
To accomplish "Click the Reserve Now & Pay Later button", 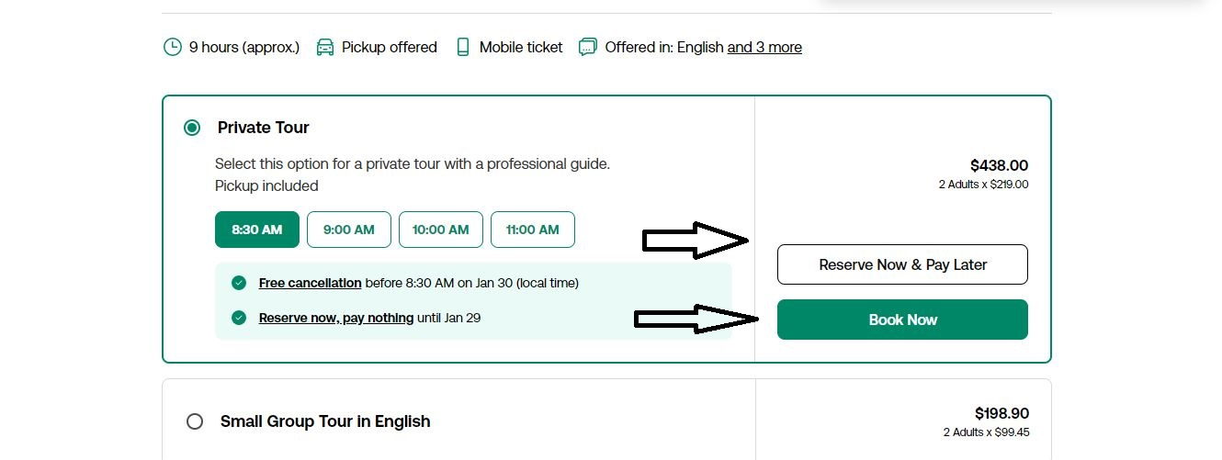I will pos(902,264).
